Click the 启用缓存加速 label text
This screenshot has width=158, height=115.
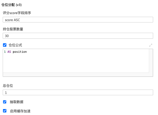click(x=20, y=111)
